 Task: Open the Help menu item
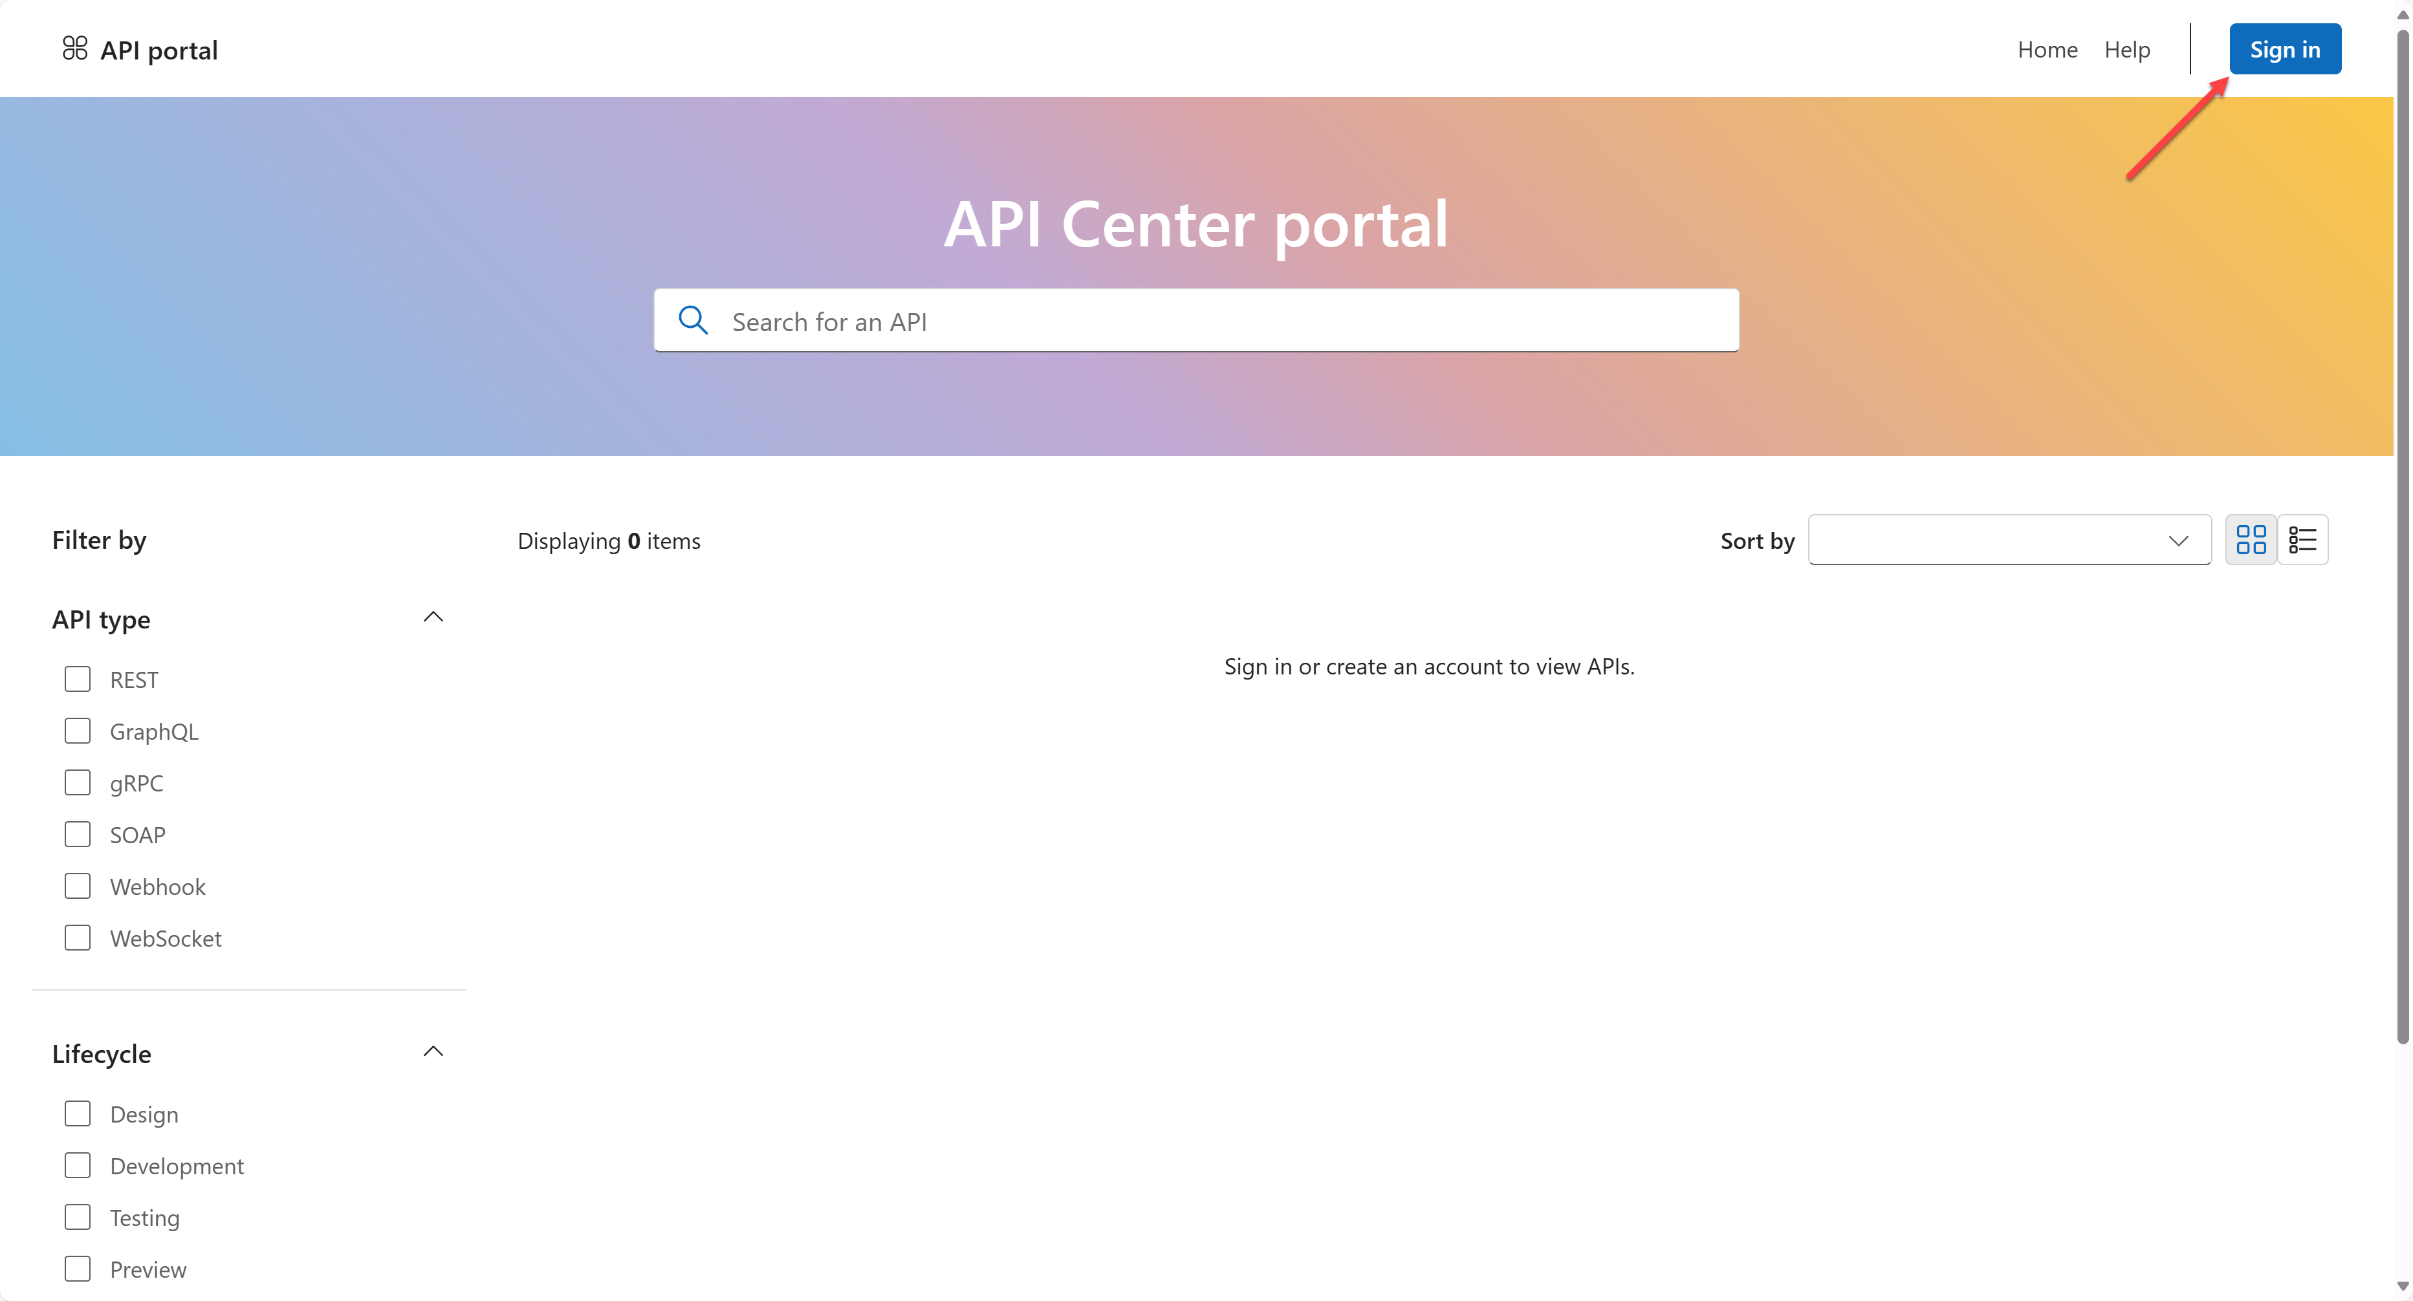2126,50
